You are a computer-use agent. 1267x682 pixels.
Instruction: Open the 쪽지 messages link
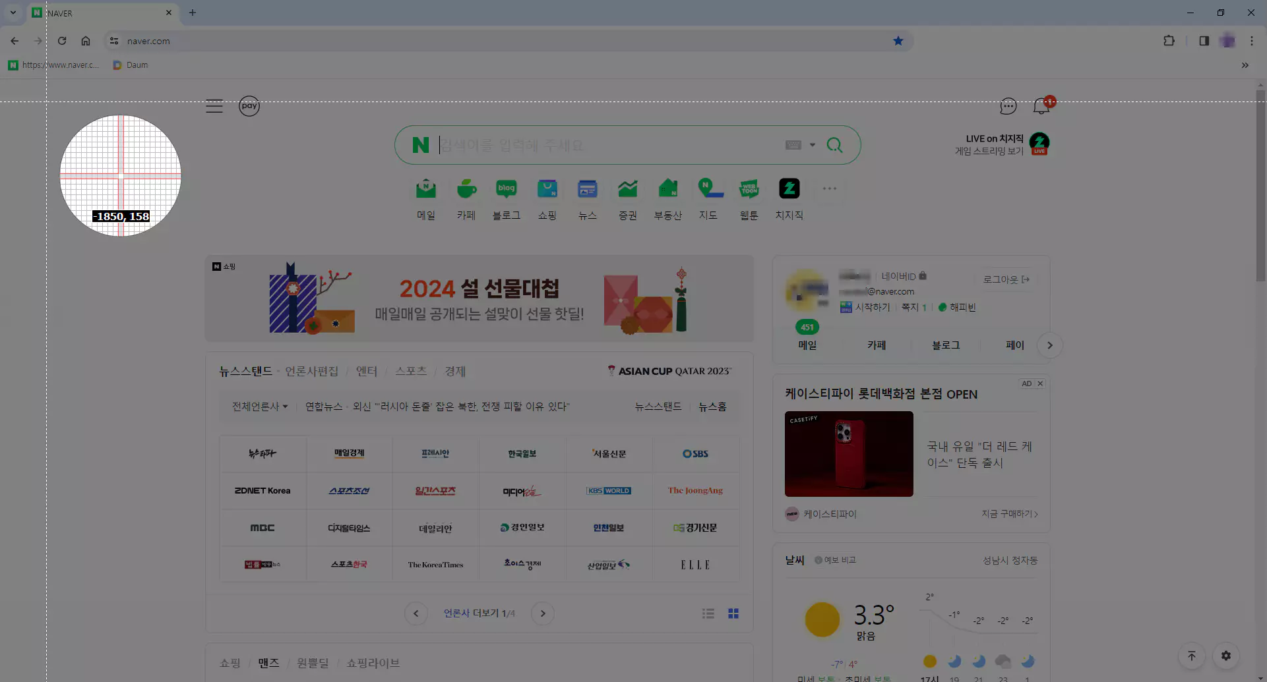click(x=914, y=307)
